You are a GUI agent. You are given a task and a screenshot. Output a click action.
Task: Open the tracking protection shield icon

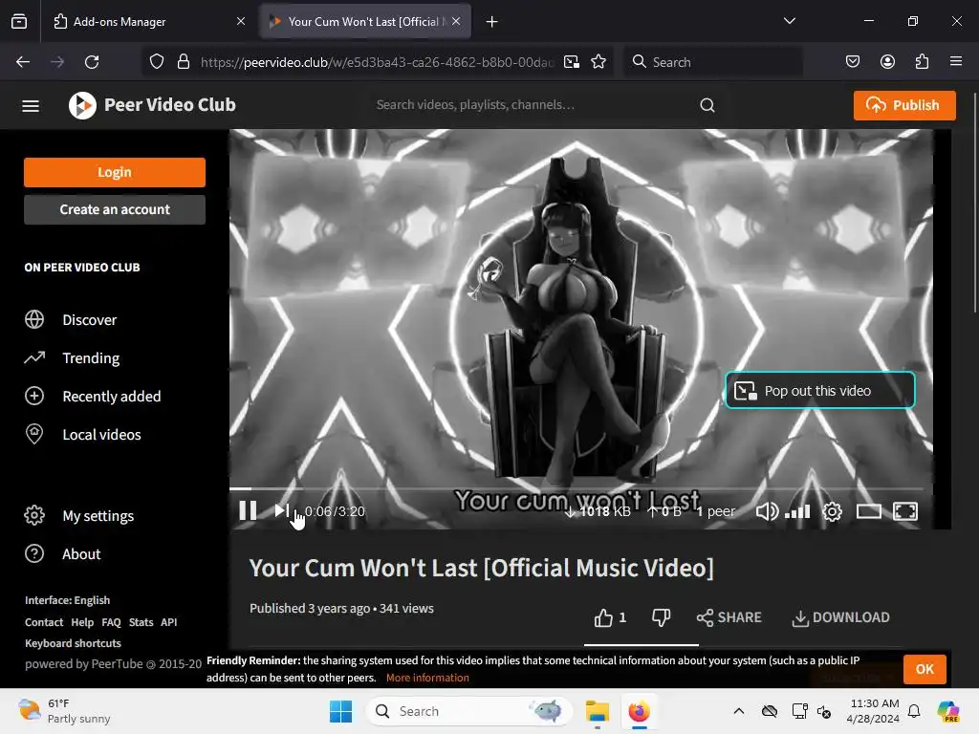click(x=157, y=62)
